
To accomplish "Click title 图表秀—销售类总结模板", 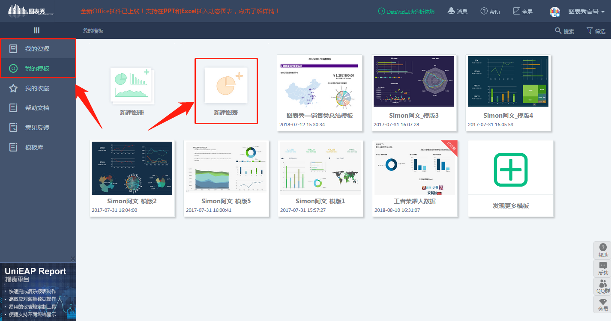I will (320, 116).
